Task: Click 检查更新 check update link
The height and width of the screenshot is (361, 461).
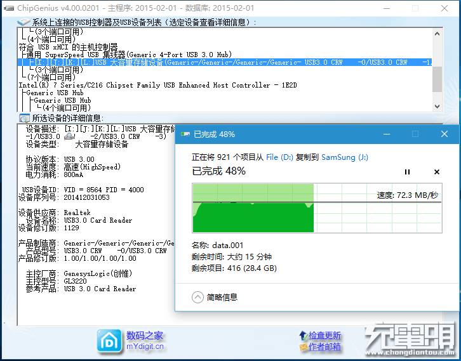Action: tap(324, 335)
